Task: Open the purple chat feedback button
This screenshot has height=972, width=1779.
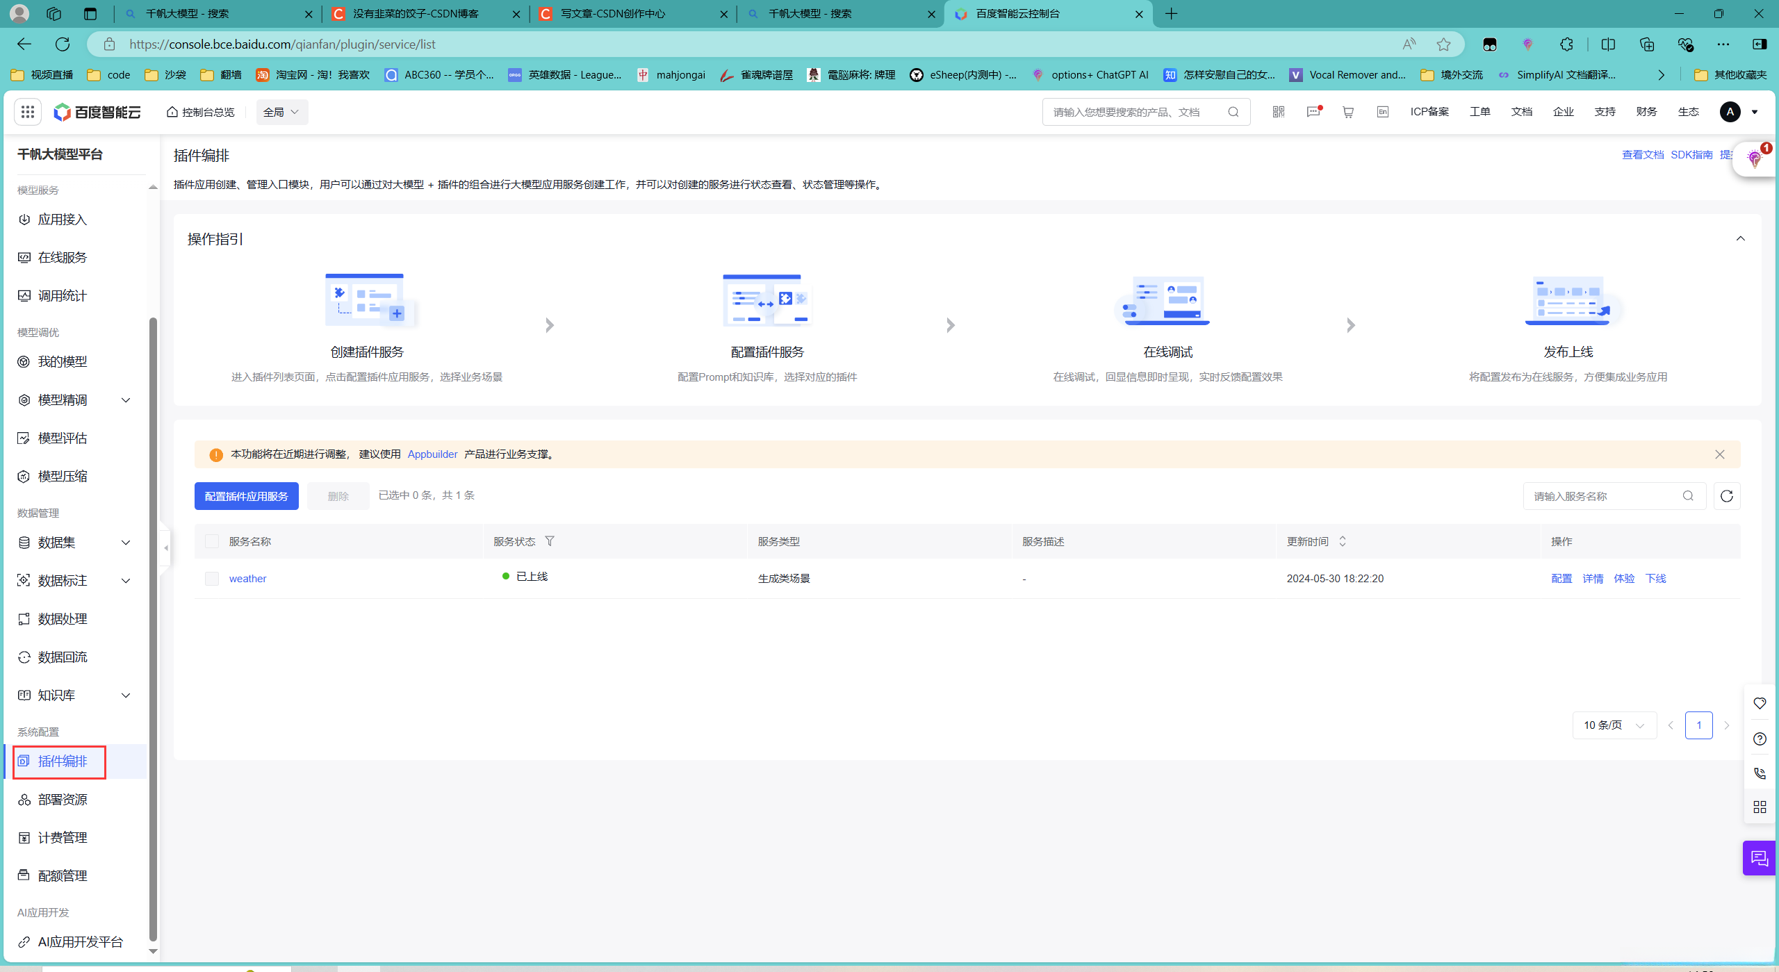Action: tap(1759, 859)
